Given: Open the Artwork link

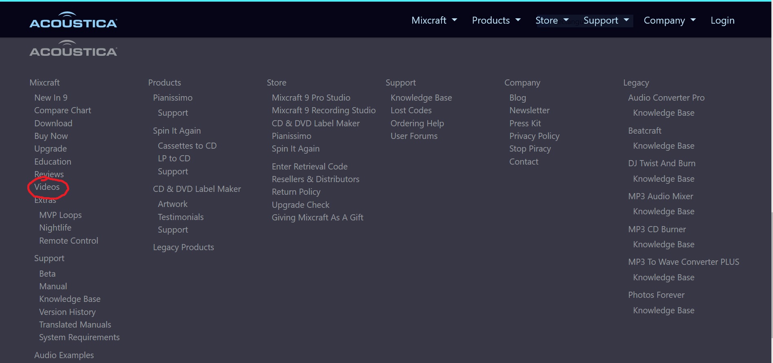Looking at the screenshot, I should [x=173, y=204].
